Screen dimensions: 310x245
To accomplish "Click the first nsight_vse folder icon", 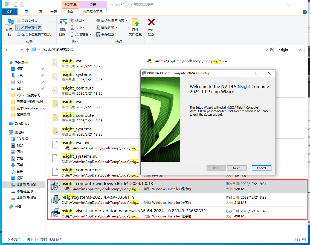I will 55,63.
